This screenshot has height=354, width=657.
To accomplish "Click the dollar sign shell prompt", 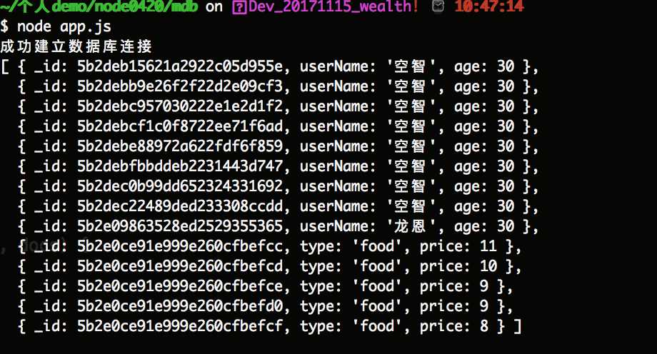I will tap(5, 27).
